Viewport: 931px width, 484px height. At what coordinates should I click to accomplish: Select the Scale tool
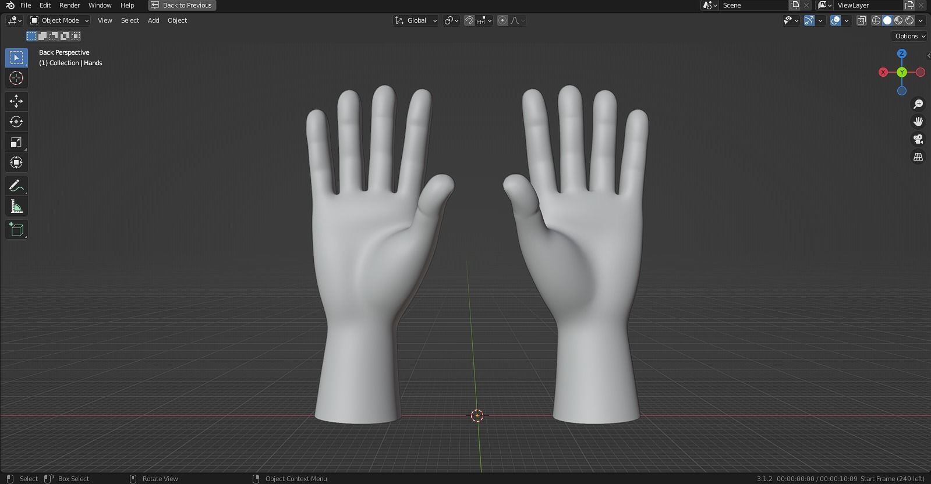click(x=16, y=142)
